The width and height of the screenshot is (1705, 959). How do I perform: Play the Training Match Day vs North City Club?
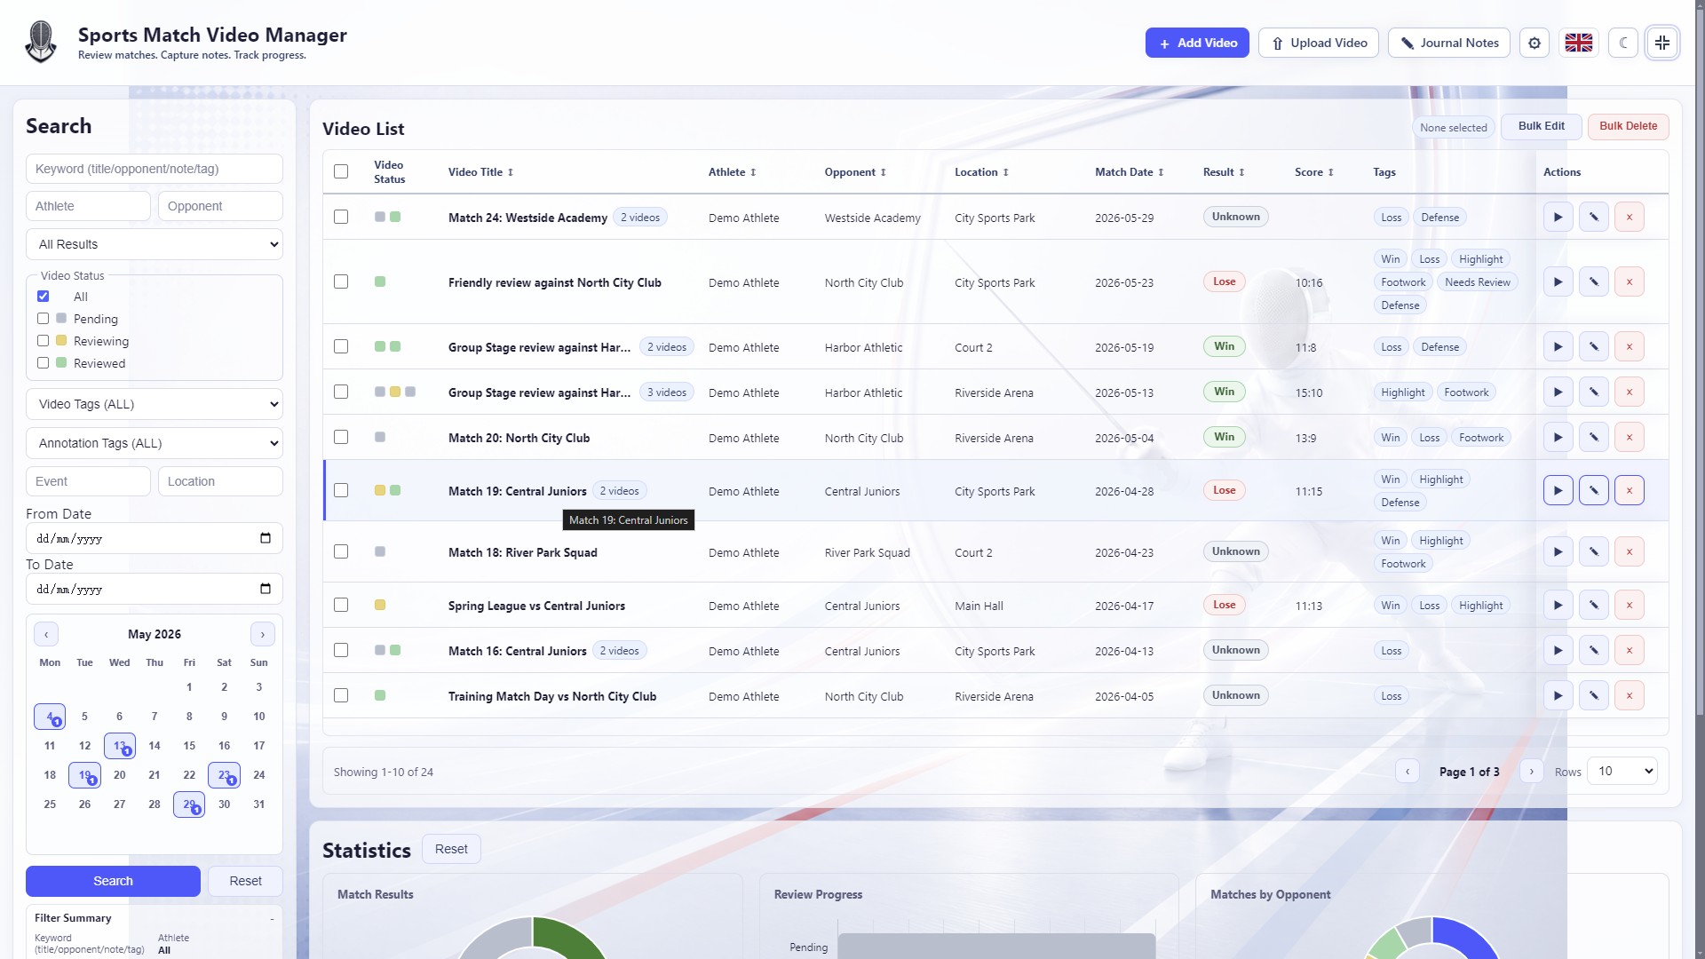(x=1558, y=696)
